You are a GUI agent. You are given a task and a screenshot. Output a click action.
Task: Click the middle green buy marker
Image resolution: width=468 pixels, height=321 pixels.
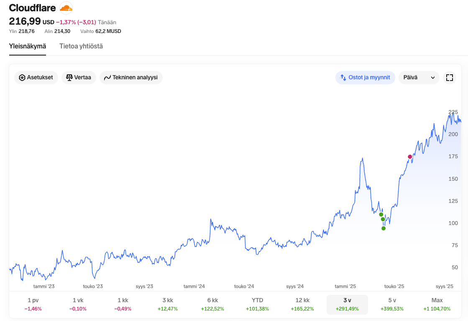pos(383,219)
